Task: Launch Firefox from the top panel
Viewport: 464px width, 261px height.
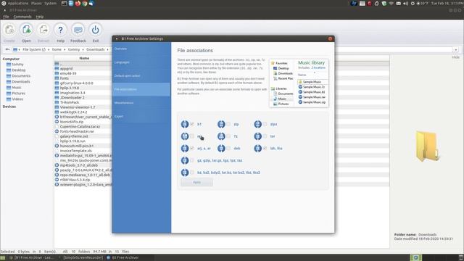Action: coord(78,3)
